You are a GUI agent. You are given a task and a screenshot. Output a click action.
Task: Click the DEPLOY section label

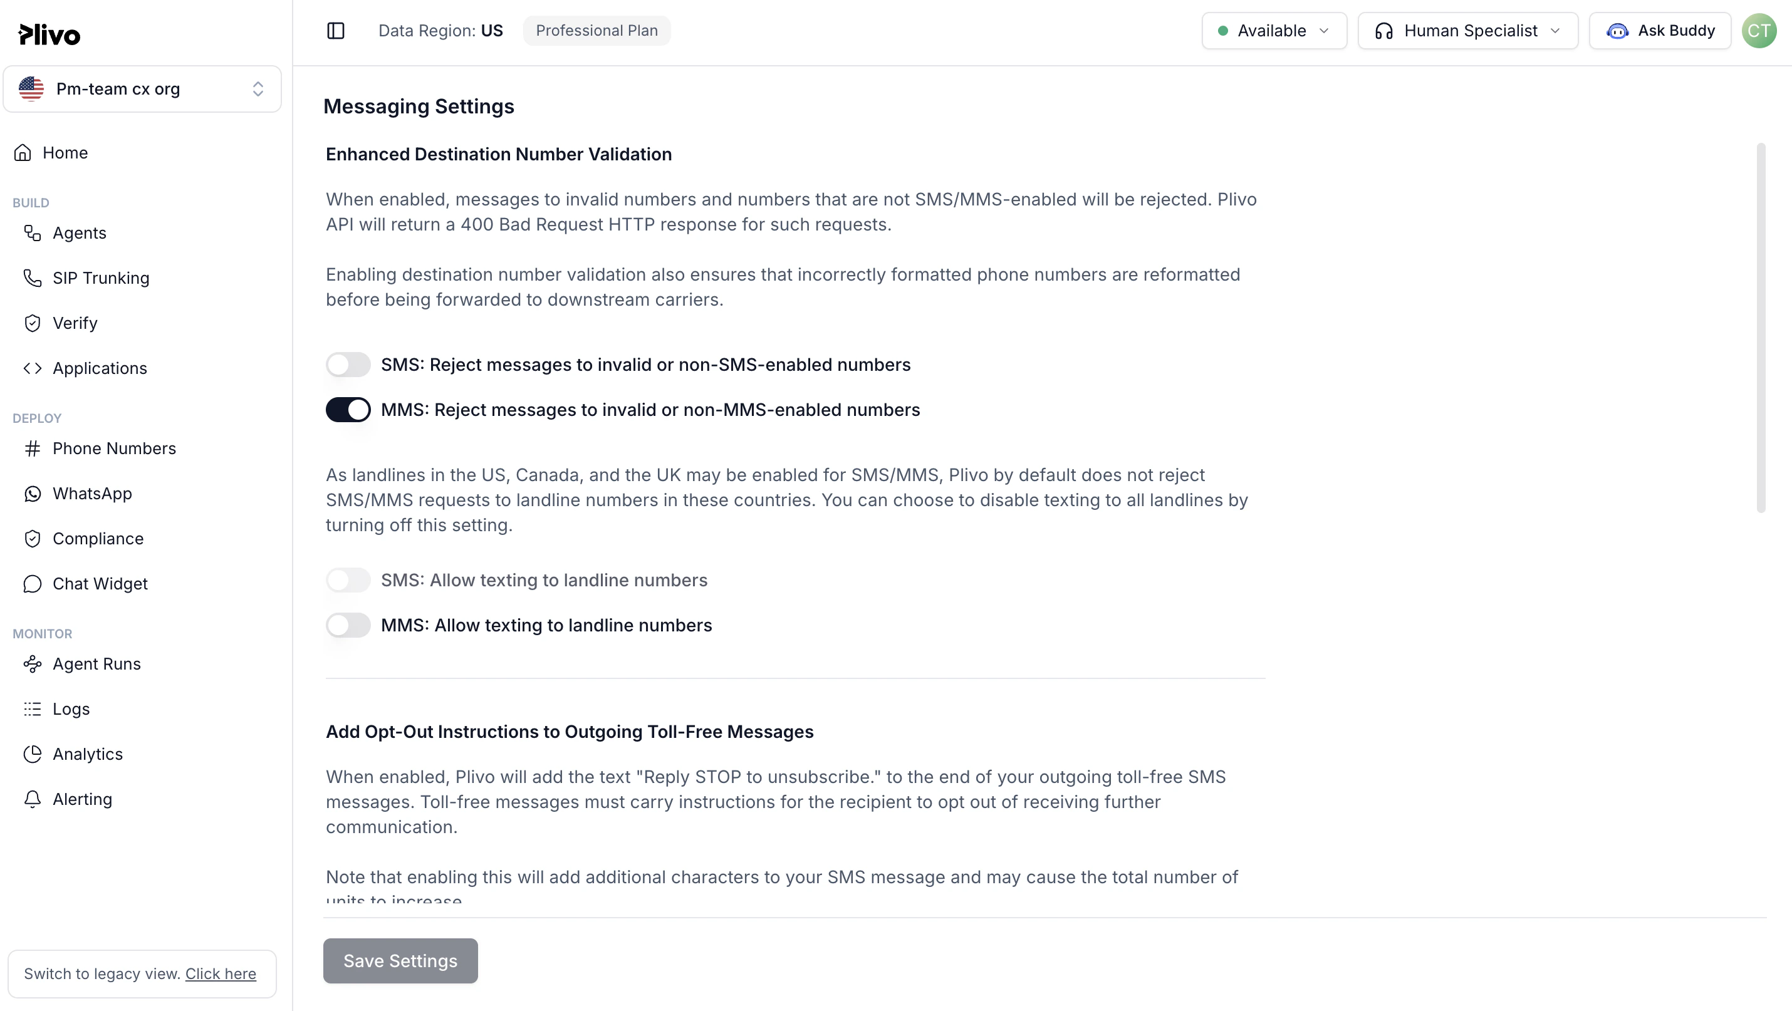(x=37, y=418)
